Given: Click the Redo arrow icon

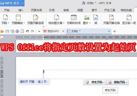Looking at the screenshot, I should [33, 31].
